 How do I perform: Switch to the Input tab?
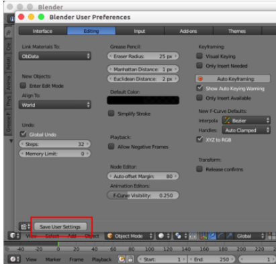tap(140, 31)
